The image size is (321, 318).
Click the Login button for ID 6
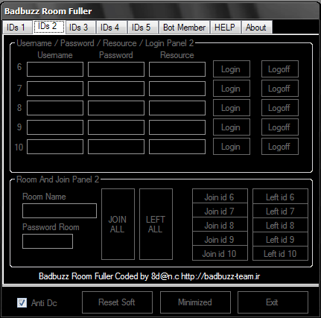[x=232, y=69]
